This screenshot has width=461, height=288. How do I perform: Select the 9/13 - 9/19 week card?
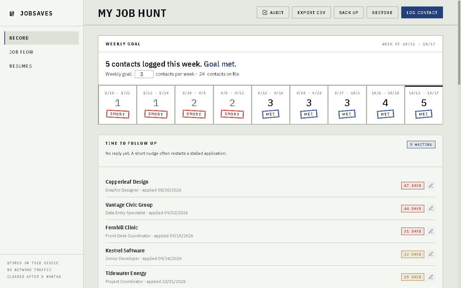coord(270,105)
